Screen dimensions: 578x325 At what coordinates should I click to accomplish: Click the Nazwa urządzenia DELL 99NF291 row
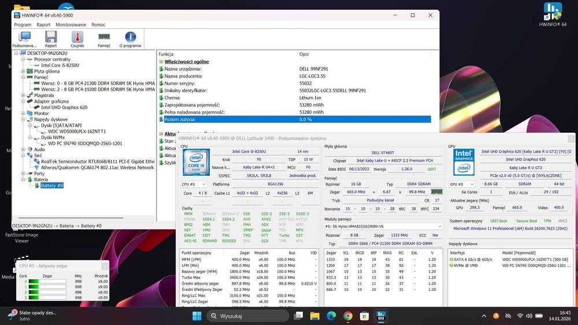tap(295, 69)
